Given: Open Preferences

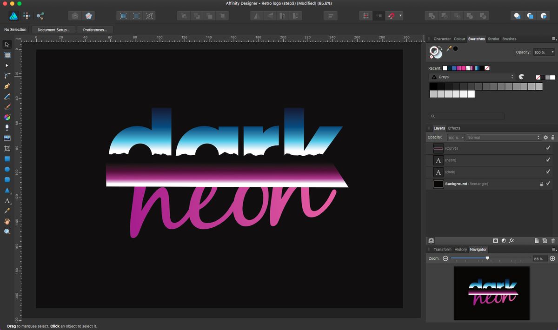Looking at the screenshot, I should coord(95,29).
